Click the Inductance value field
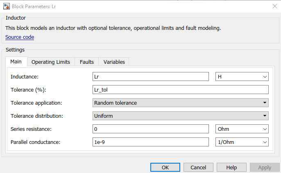281x173 pixels. pyautogui.click(x=151, y=76)
